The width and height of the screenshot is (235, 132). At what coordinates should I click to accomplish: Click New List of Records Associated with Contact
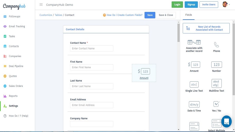coord(206,28)
